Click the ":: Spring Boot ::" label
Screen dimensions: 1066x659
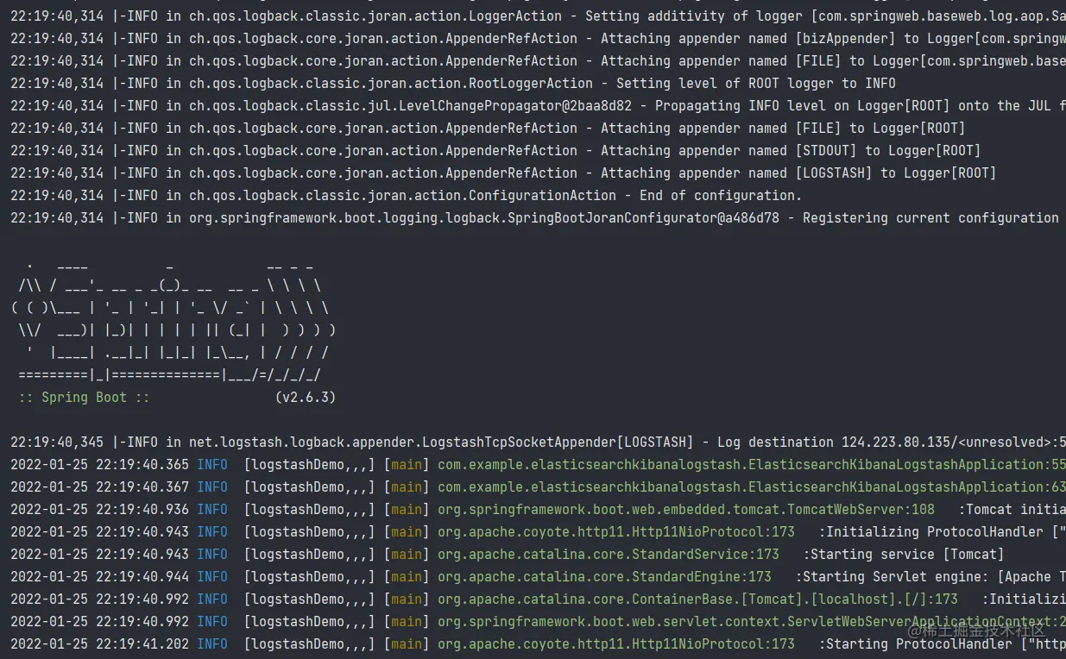click(x=84, y=397)
